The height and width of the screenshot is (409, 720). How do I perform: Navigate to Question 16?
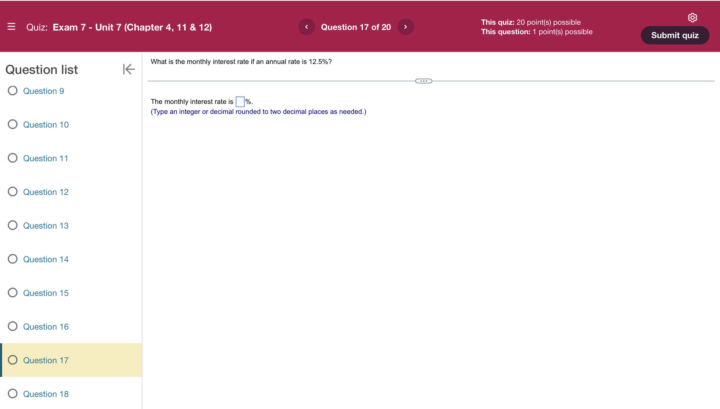[x=46, y=326]
